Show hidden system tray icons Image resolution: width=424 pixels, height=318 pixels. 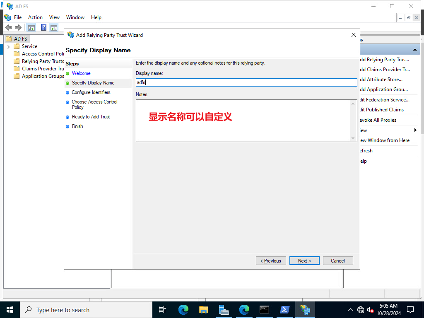[x=350, y=310]
